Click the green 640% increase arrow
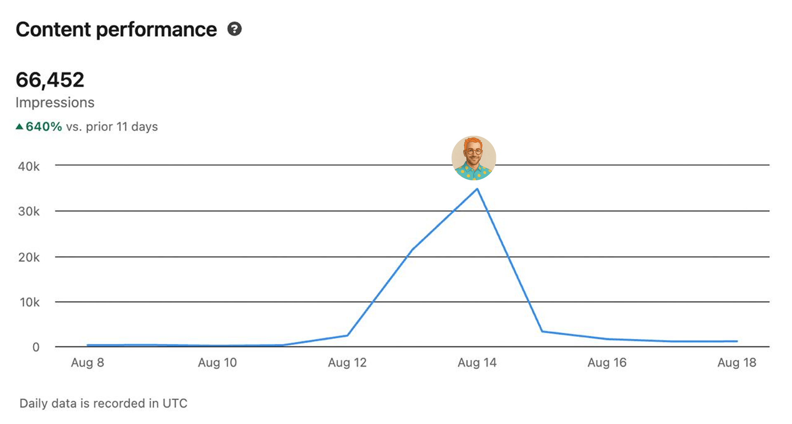The image size is (792, 424). coord(19,127)
